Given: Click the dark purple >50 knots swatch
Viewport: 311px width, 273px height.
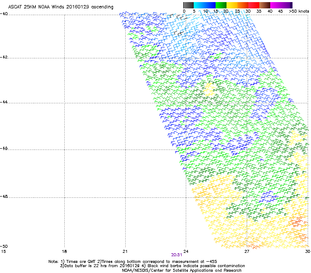Looking at the screenshot, I should tap(291, 5).
